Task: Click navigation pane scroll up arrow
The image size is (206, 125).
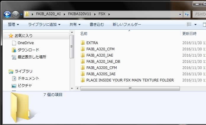Action: pos(72,32)
